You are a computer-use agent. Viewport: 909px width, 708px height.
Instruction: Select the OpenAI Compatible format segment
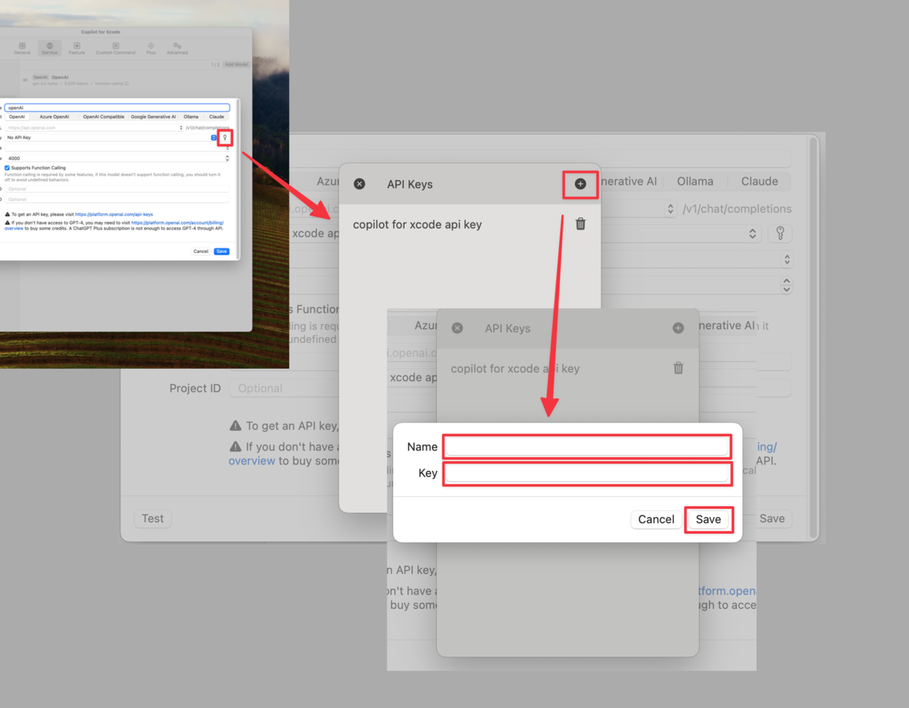(x=104, y=117)
